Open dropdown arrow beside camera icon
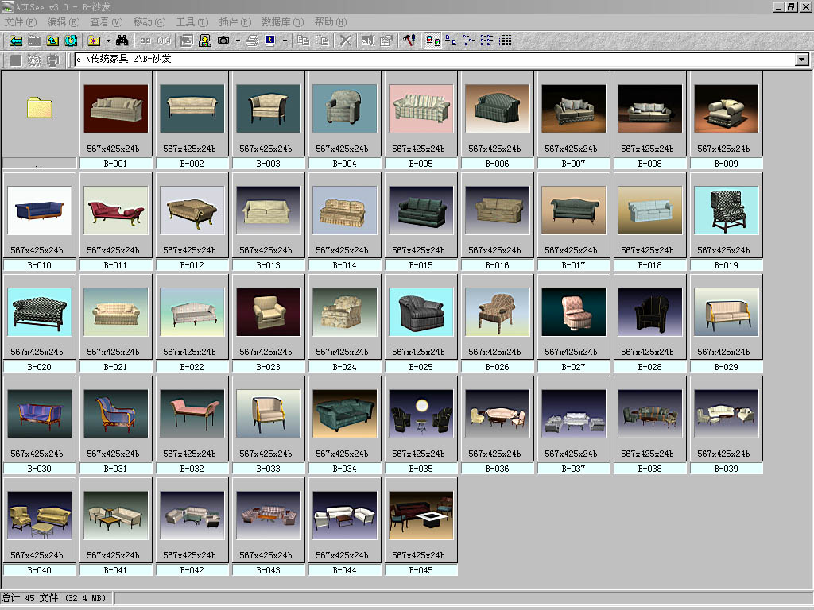This screenshot has width=814, height=610. 237,41
